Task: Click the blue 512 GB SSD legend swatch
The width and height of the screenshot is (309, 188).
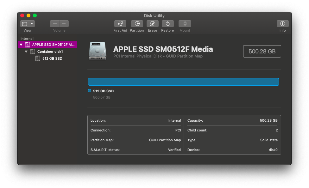Action: pyautogui.click(x=90, y=91)
